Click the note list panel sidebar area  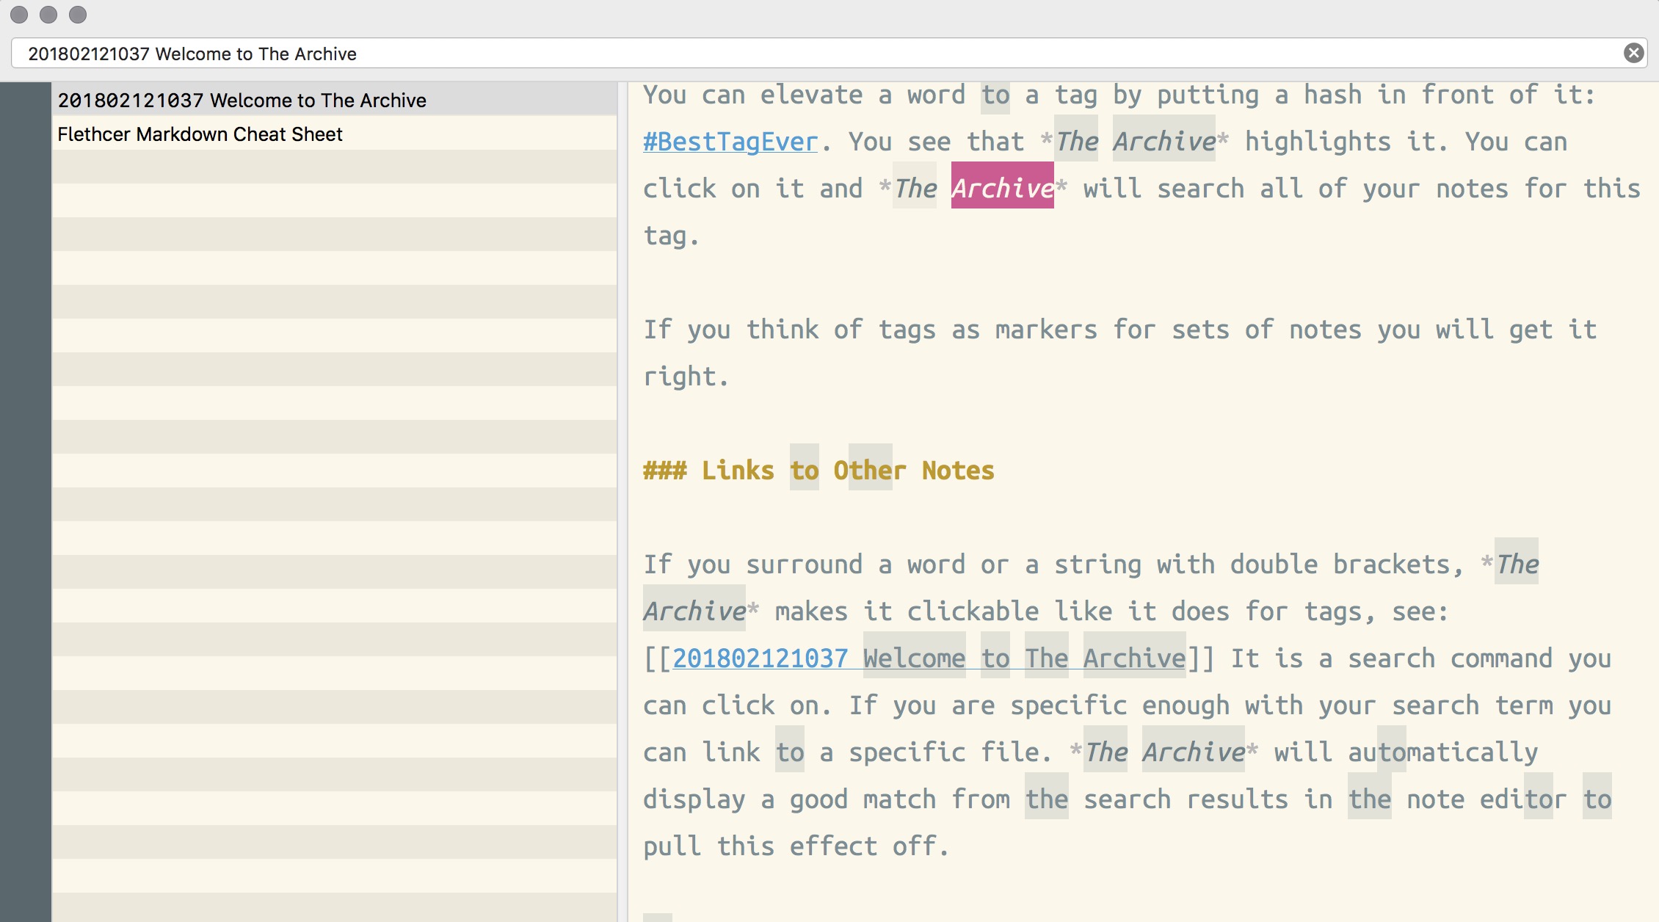click(x=330, y=500)
